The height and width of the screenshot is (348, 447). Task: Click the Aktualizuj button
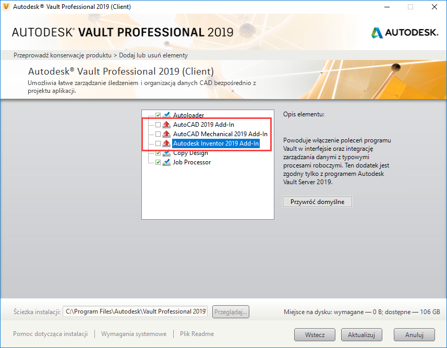(x=361, y=334)
